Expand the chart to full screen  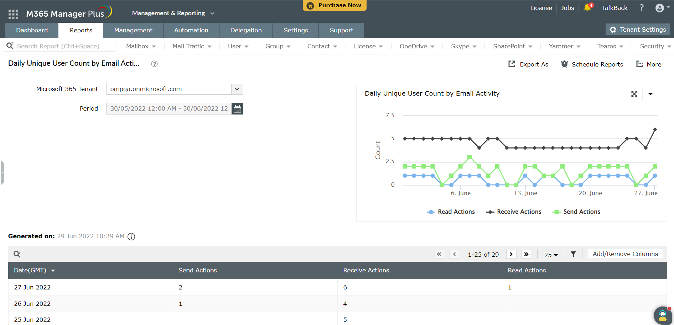(x=634, y=94)
